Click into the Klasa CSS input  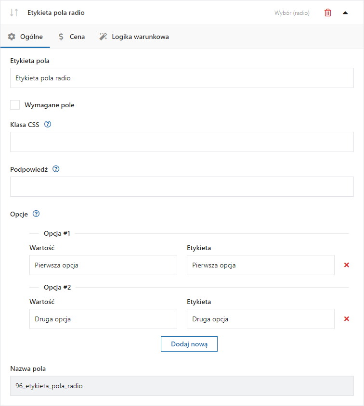click(x=182, y=142)
